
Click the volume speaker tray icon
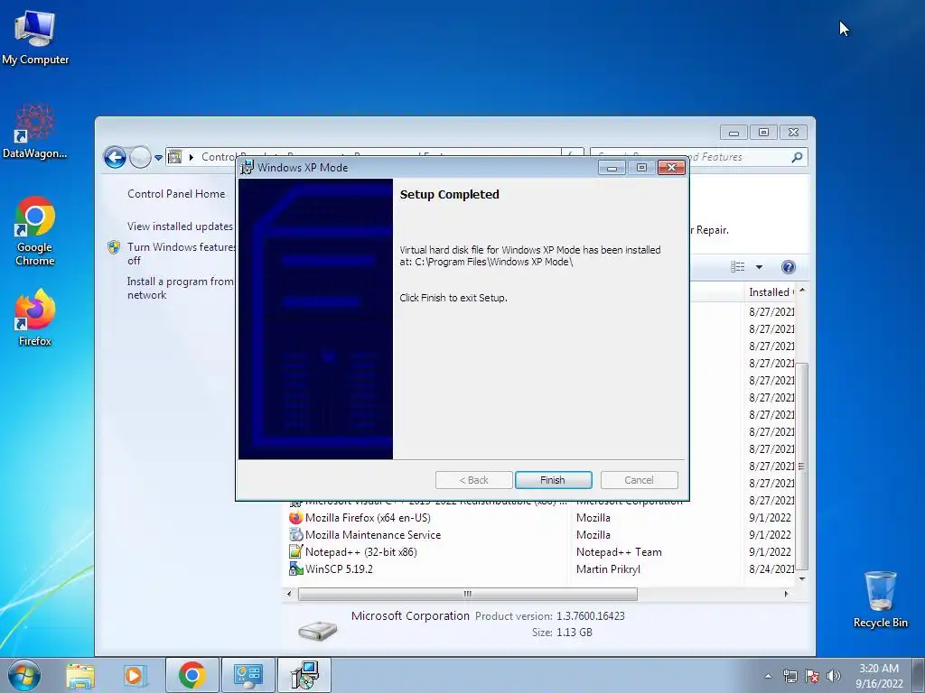tap(833, 676)
